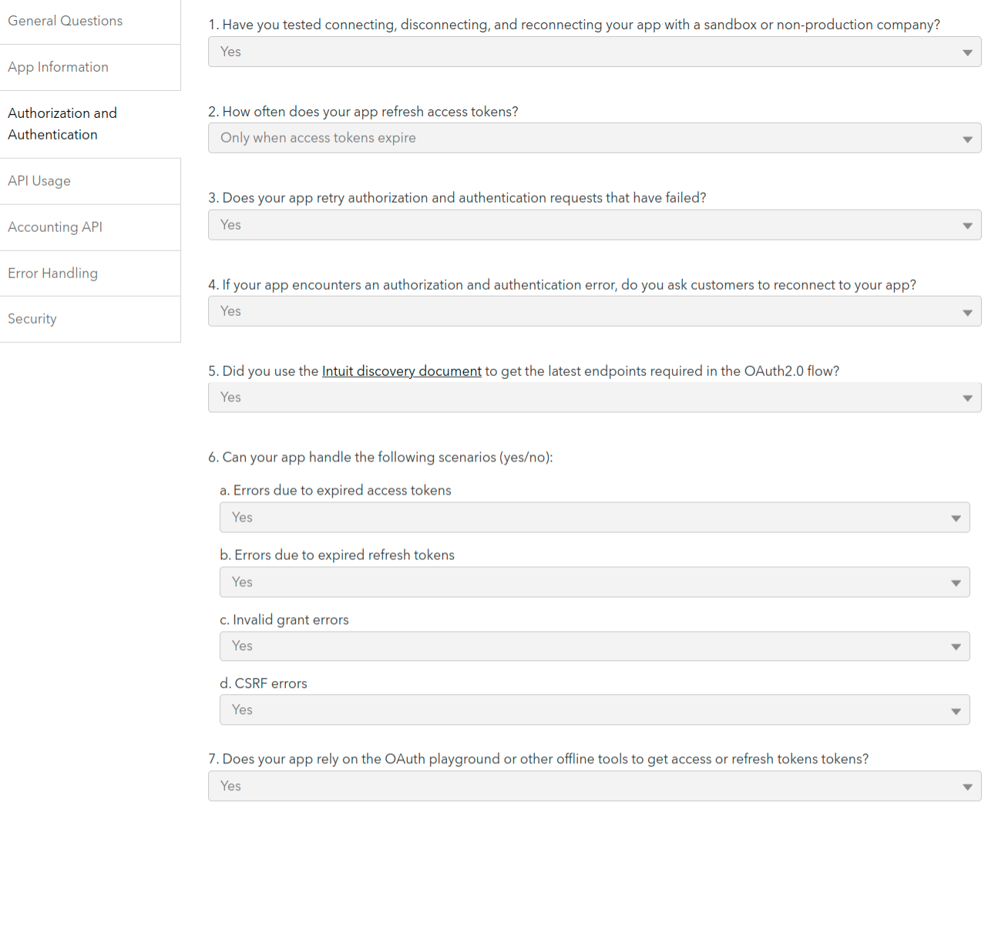Expand the OAuth playground reliance dropdown
The width and height of the screenshot is (1008, 936).
(x=593, y=787)
